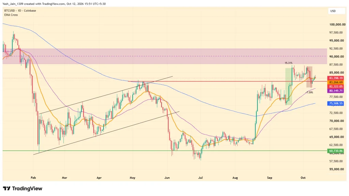Click the 65,000.00 price axis label
This screenshot has height=196, width=349.
pyautogui.click(x=336, y=137)
